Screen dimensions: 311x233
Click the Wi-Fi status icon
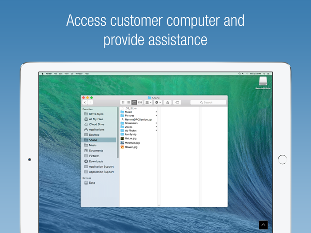click(x=247, y=74)
